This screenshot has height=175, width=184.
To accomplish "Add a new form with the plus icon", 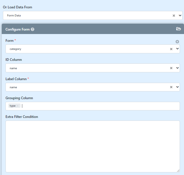I will [x=177, y=42].
